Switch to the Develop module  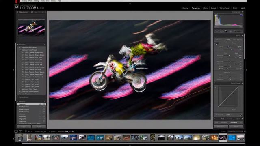(195, 8)
